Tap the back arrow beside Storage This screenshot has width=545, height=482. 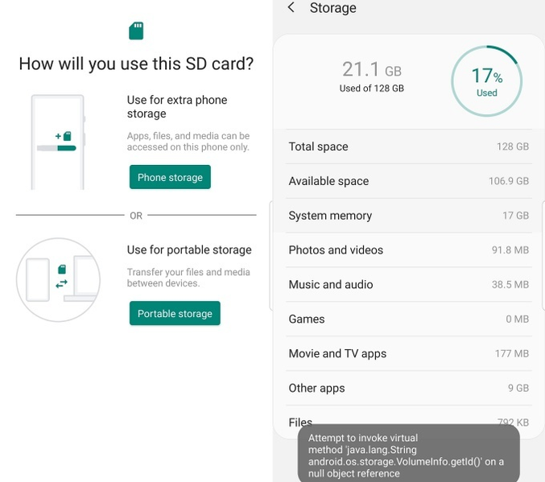(291, 8)
